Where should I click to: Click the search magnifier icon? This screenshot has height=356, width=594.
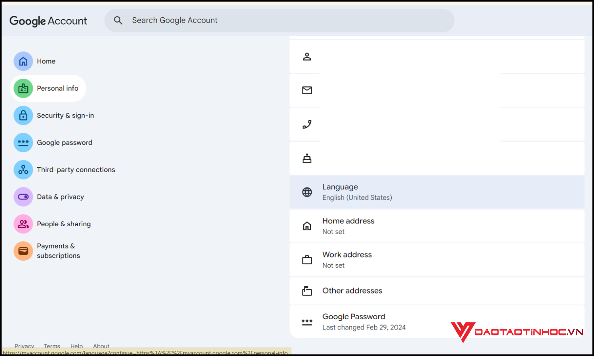coord(118,20)
